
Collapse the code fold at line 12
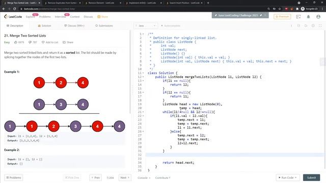(143, 77)
